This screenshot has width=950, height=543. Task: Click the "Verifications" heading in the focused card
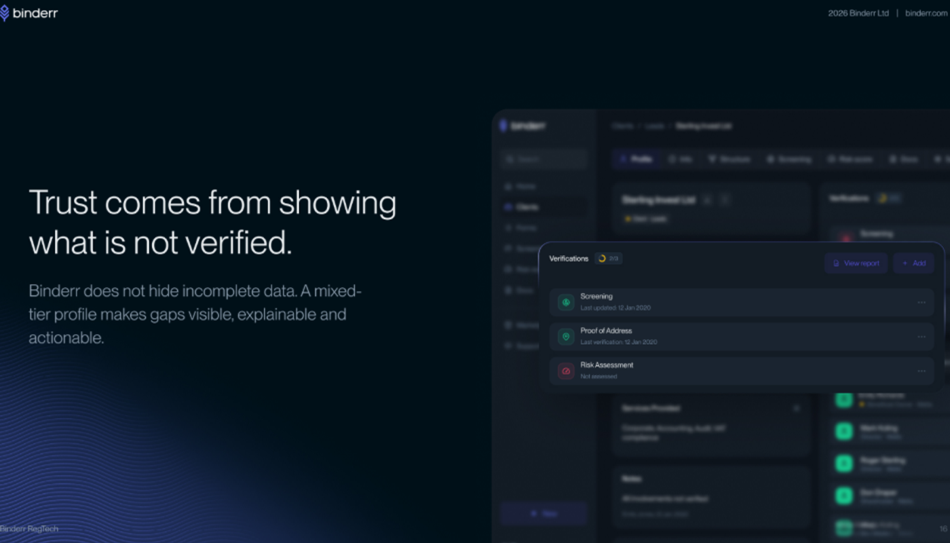(x=569, y=259)
